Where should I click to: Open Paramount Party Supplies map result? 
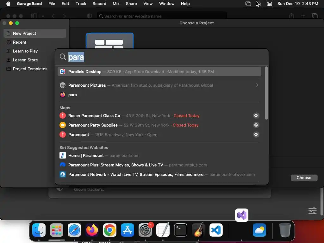(159, 125)
